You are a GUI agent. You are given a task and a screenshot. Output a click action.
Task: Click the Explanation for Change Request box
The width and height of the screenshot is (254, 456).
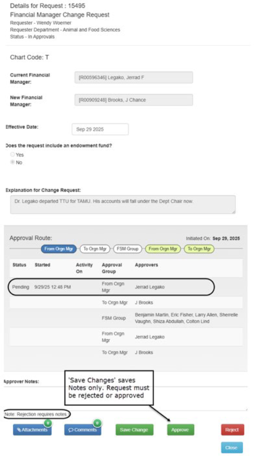123,205
